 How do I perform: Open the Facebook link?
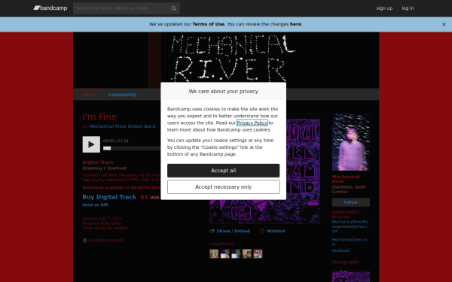pyautogui.click(x=341, y=250)
